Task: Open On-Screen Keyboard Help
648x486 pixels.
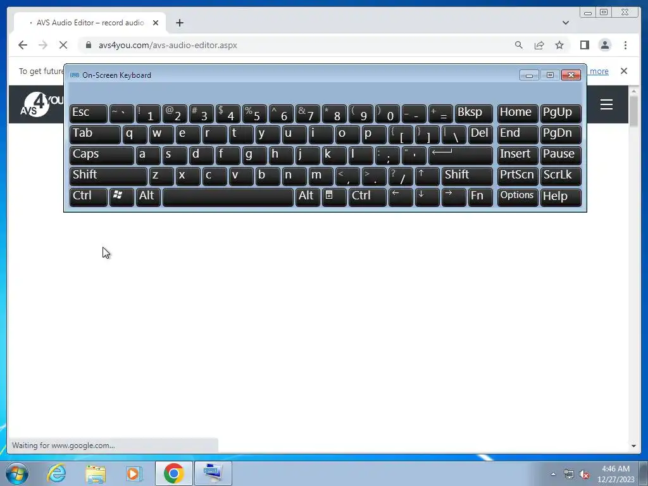Action: pos(561,197)
